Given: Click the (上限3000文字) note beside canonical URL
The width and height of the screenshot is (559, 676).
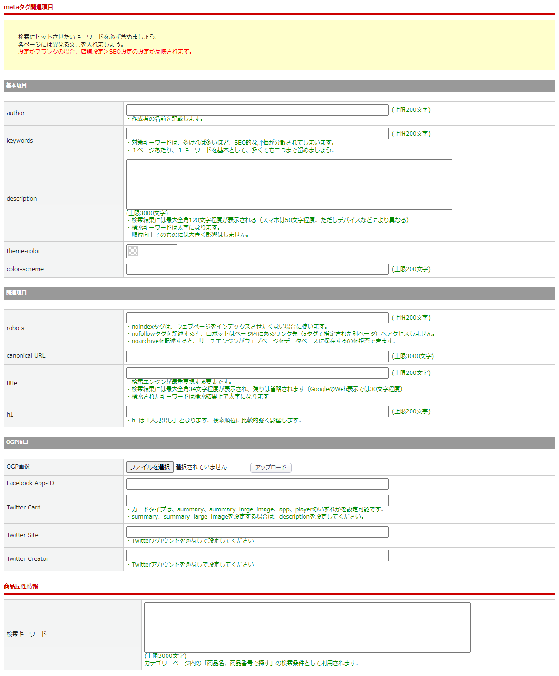Looking at the screenshot, I should tap(413, 356).
